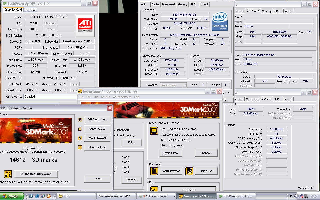Viewport: 320px width, 200px height.
Task: Click the ATI Radeon logo in GPU-Z
Action: click(85, 25)
